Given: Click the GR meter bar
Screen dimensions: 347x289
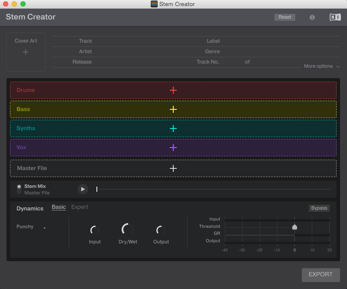Looking at the screenshot, I should pyautogui.click(x=277, y=235).
